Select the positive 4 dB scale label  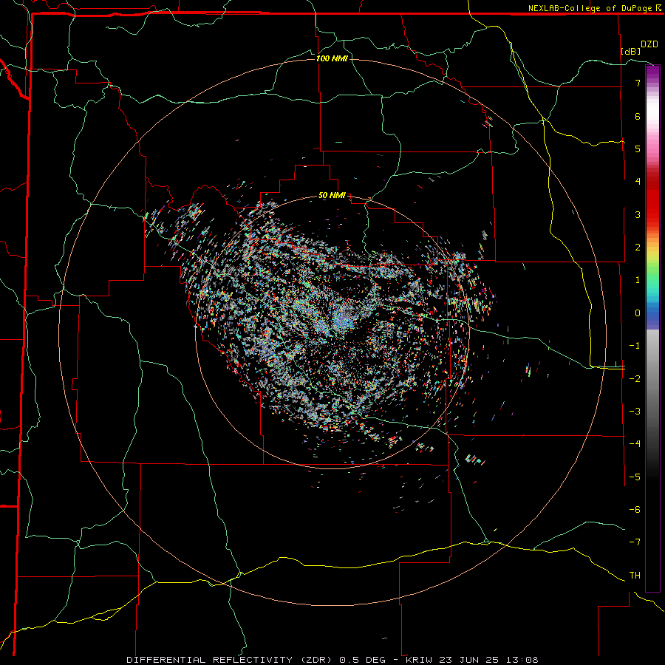point(638,182)
